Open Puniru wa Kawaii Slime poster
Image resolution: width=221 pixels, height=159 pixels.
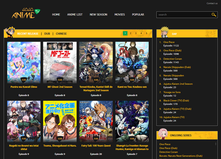[x=24, y=62]
